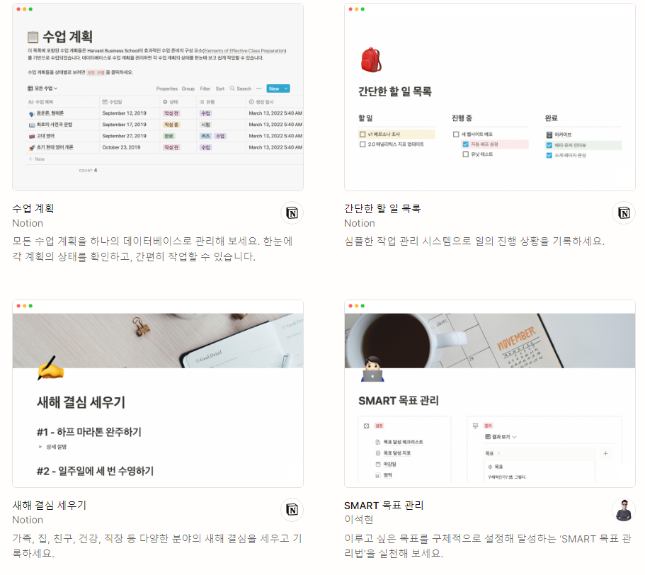Viewport: 645px width, 575px height.
Task: Click the plus icon beside 목표 column
Action: (x=605, y=453)
